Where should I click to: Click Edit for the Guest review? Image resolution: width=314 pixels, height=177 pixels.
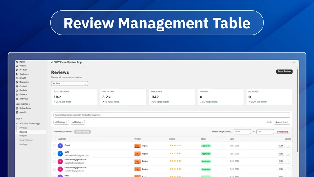tap(281, 146)
